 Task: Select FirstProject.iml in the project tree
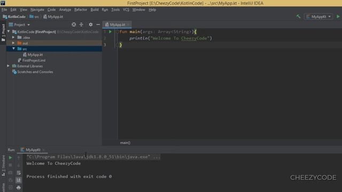(x=32, y=60)
